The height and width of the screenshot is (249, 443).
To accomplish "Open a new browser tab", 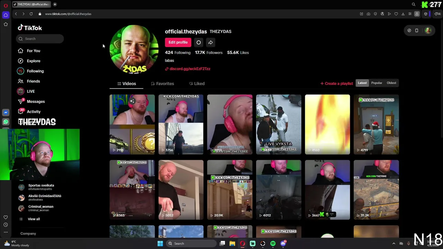I will (55, 4).
